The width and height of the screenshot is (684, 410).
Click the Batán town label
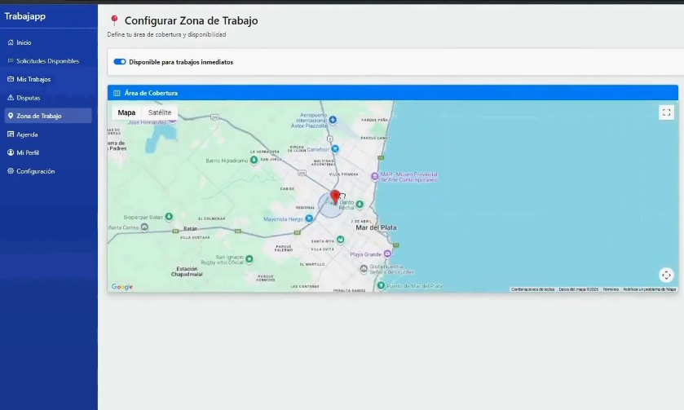pyautogui.click(x=190, y=228)
